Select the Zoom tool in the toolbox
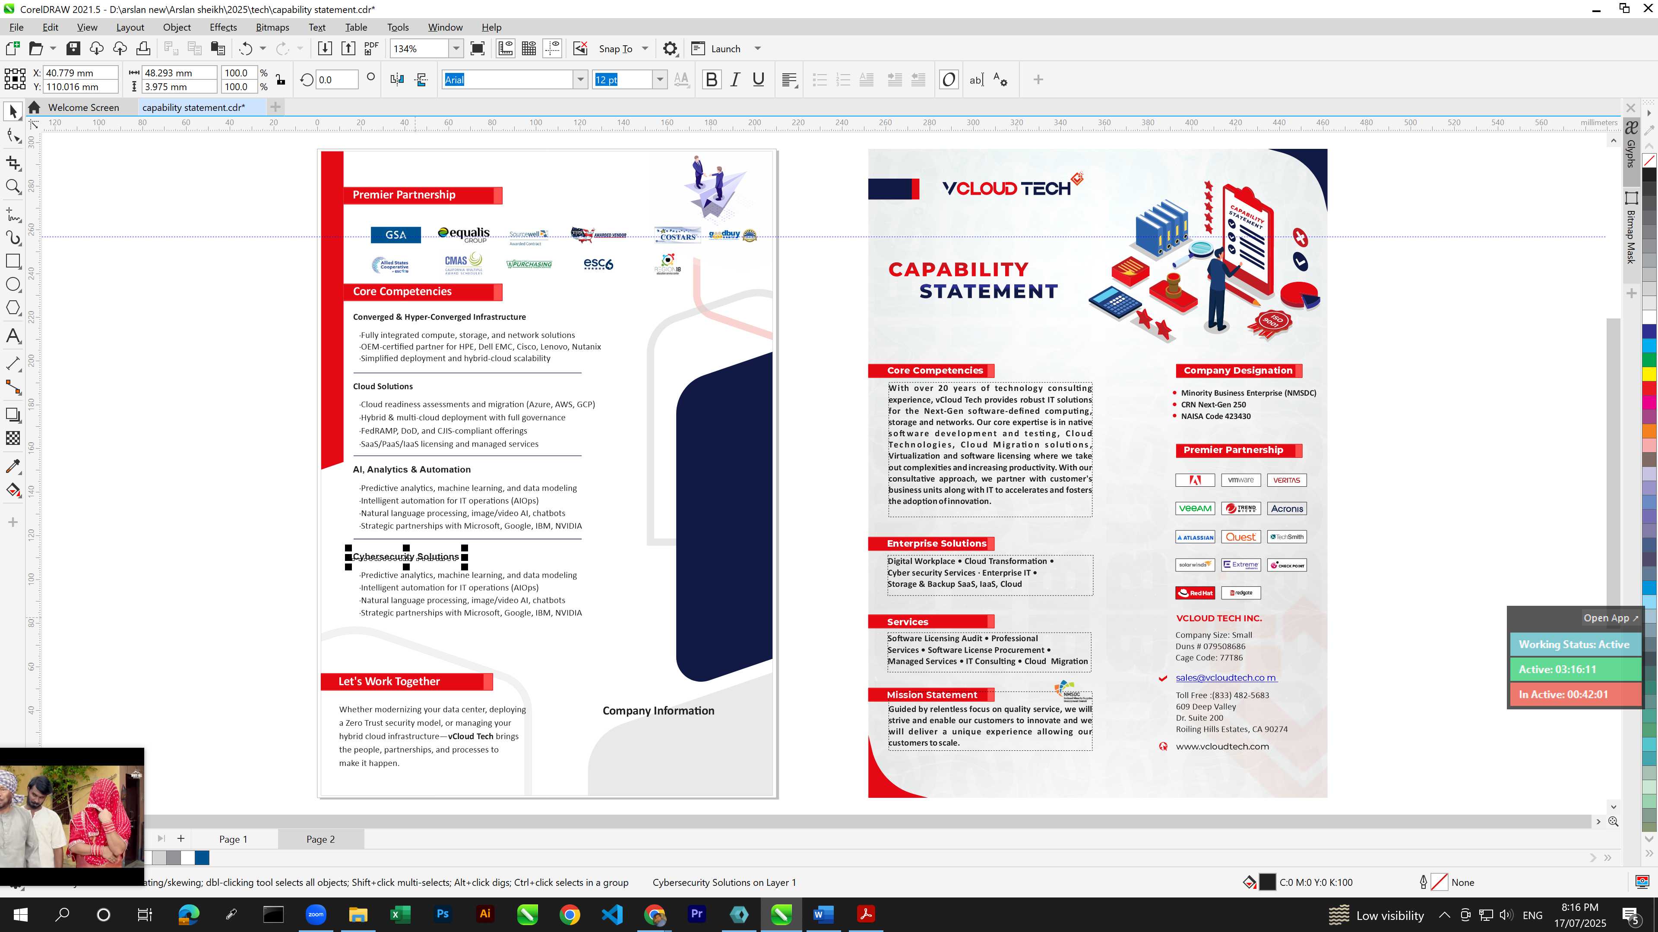Image resolution: width=1658 pixels, height=932 pixels. [x=13, y=187]
